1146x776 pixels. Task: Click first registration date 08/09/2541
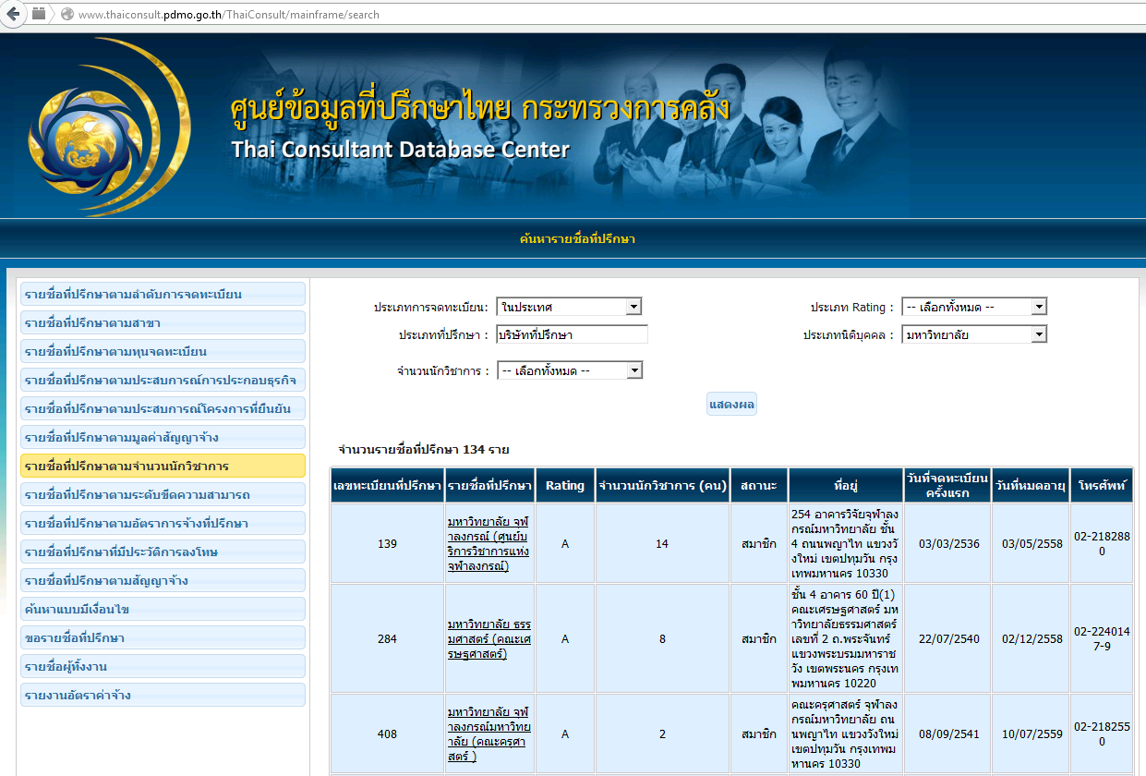point(947,734)
